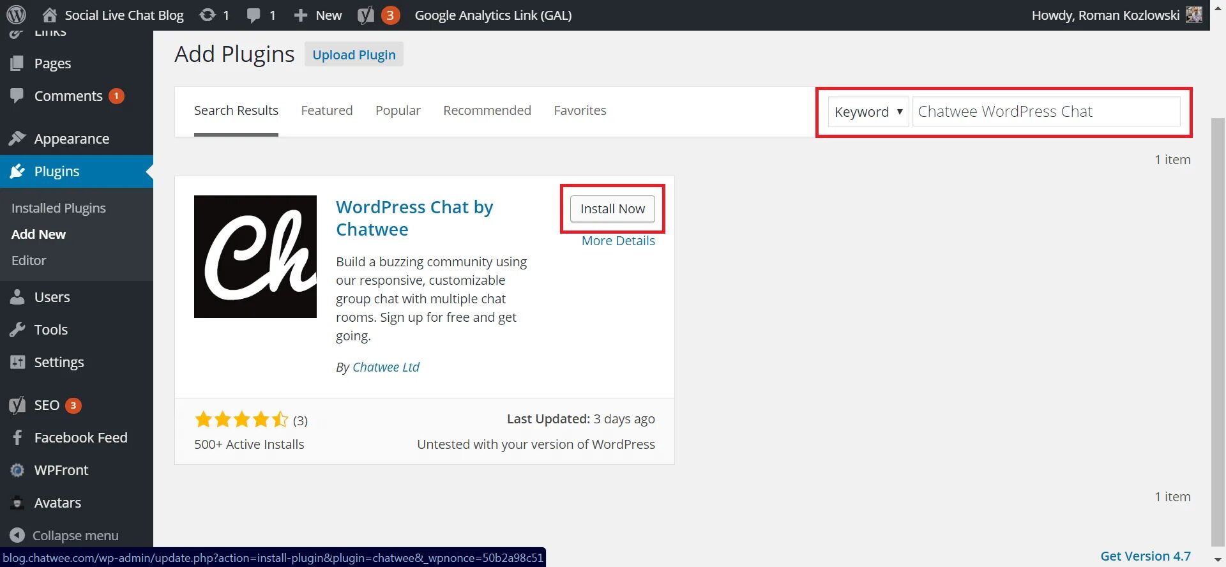This screenshot has height=567, width=1226.
Task: Open the Users menu
Action: [52, 297]
